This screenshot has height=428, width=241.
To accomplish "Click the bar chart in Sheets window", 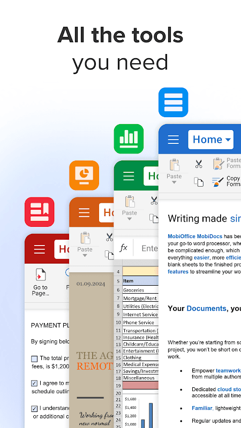I will click(140, 411).
